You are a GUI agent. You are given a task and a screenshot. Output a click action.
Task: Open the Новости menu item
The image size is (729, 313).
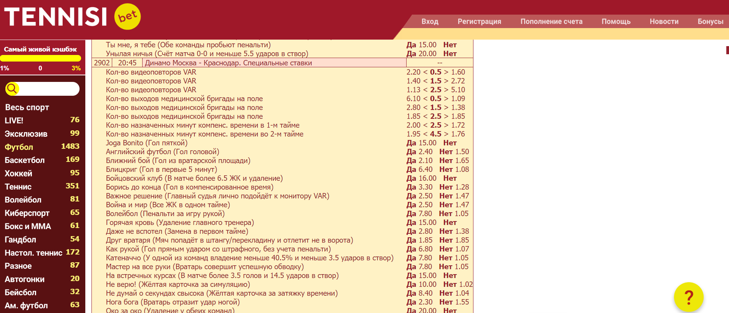point(664,22)
